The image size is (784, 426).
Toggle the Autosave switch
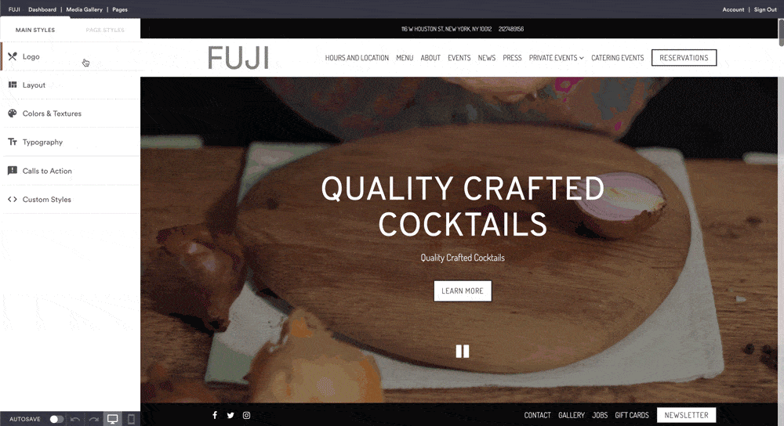click(56, 419)
